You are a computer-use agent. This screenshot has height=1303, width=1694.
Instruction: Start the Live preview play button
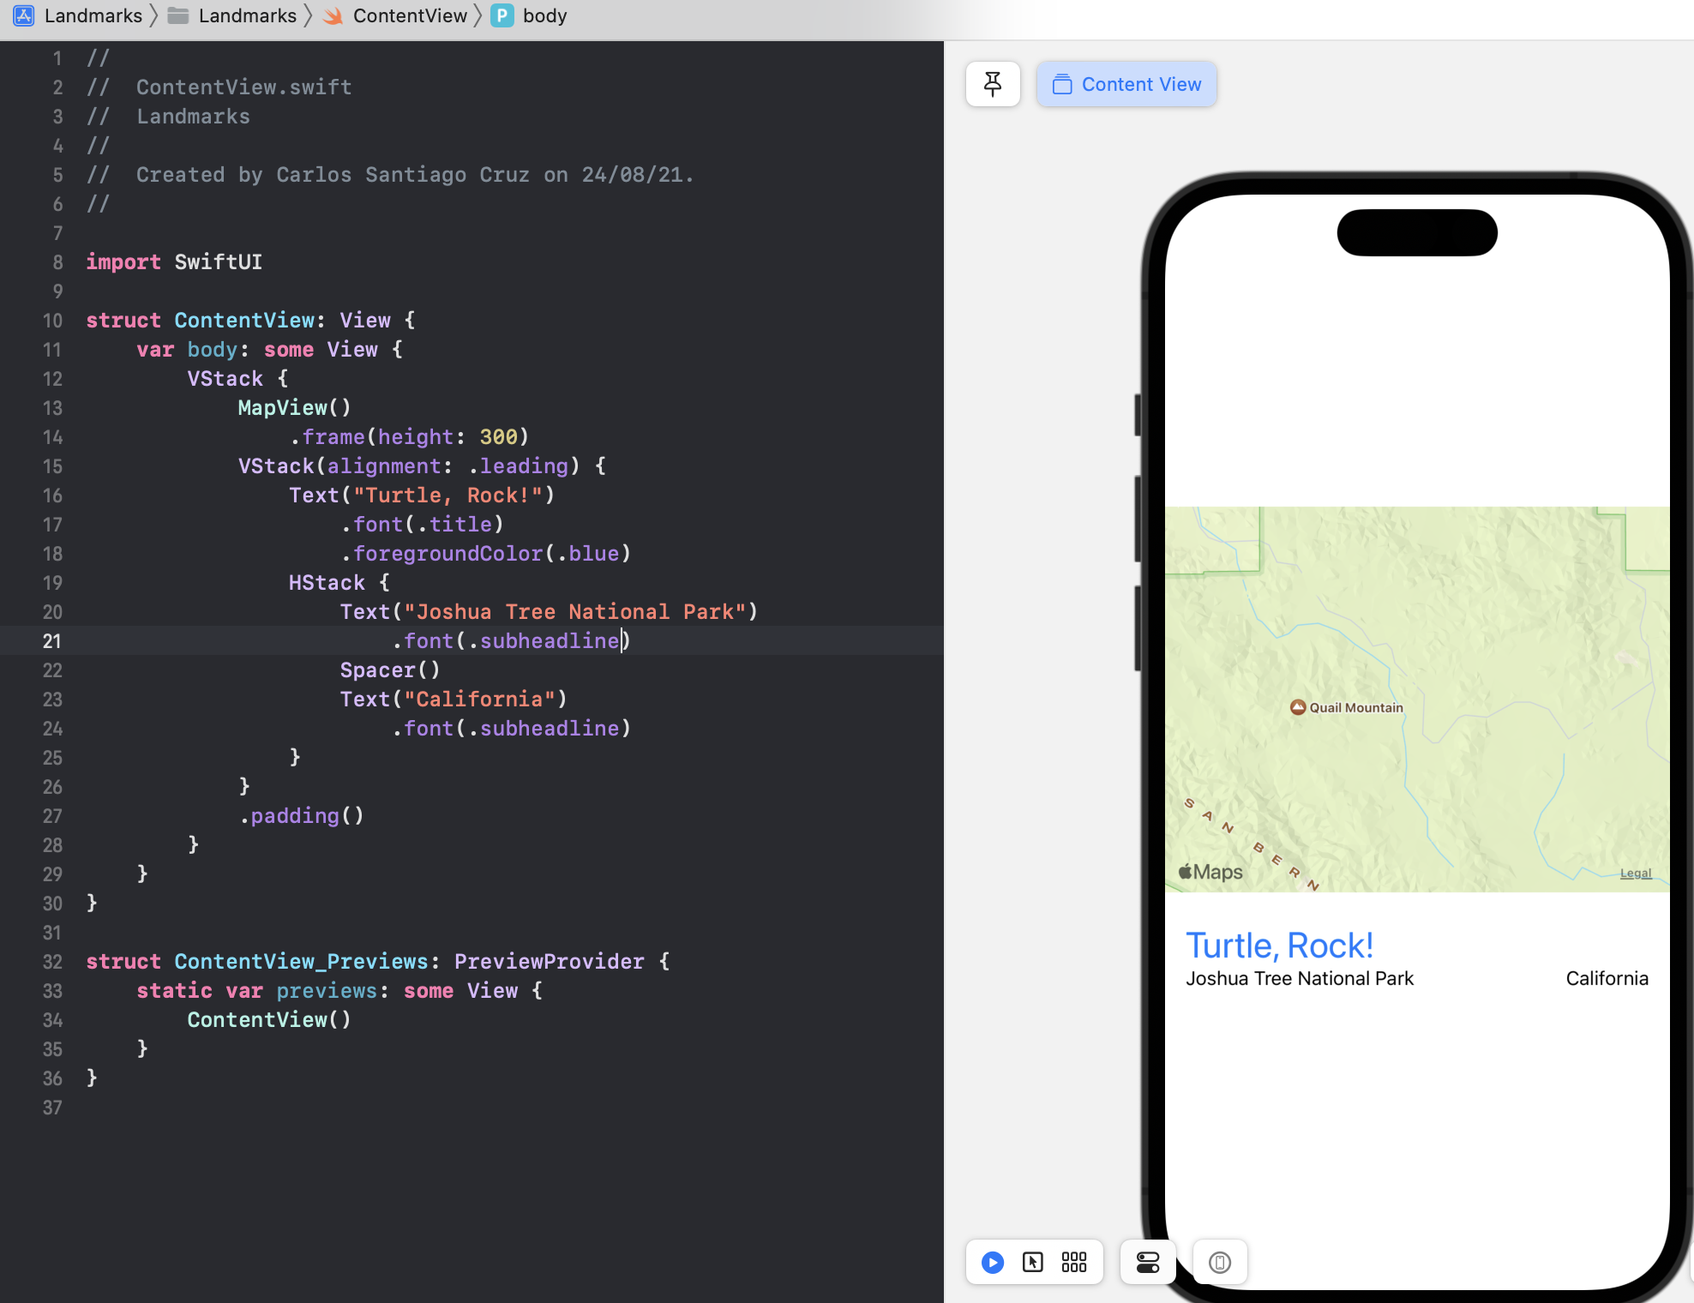pos(992,1262)
